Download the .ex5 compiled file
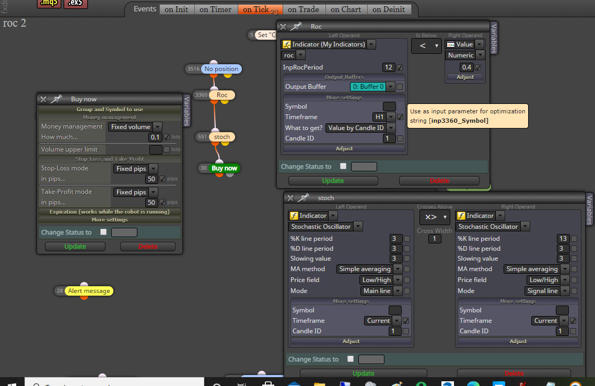The width and height of the screenshot is (595, 386). [76, 4]
